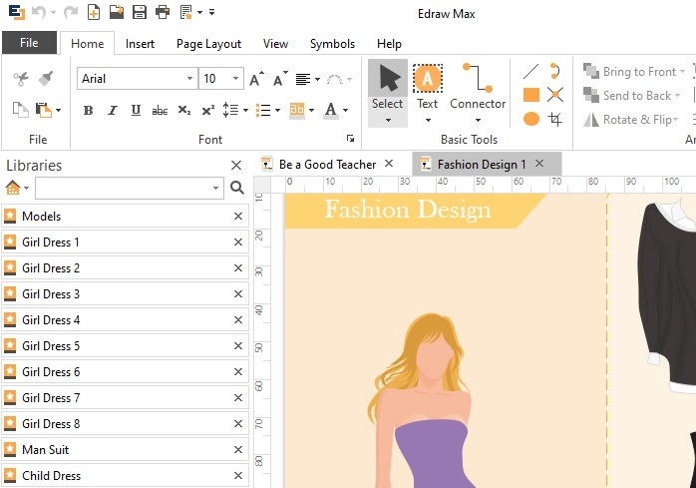Select the orange Ellipse shape tool
The image size is (696, 488).
(x=531, y=119)
